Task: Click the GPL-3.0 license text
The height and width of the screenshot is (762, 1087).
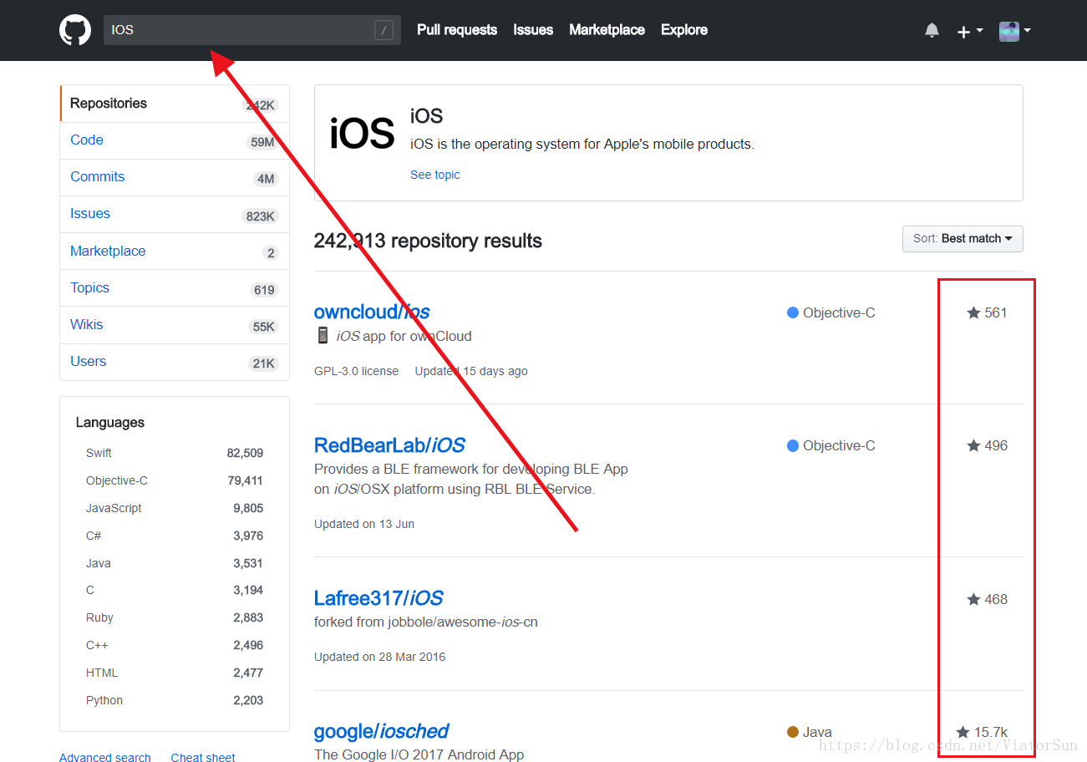Action: [x=356, y=371]
